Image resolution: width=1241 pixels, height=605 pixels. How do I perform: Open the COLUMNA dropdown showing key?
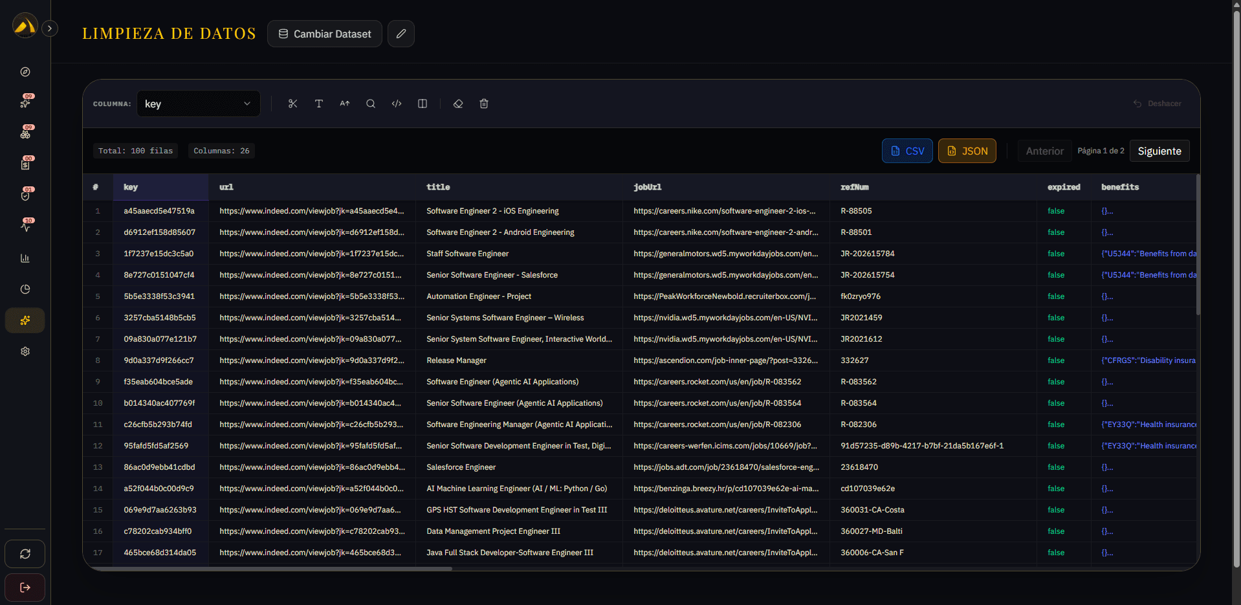point(199,104)
